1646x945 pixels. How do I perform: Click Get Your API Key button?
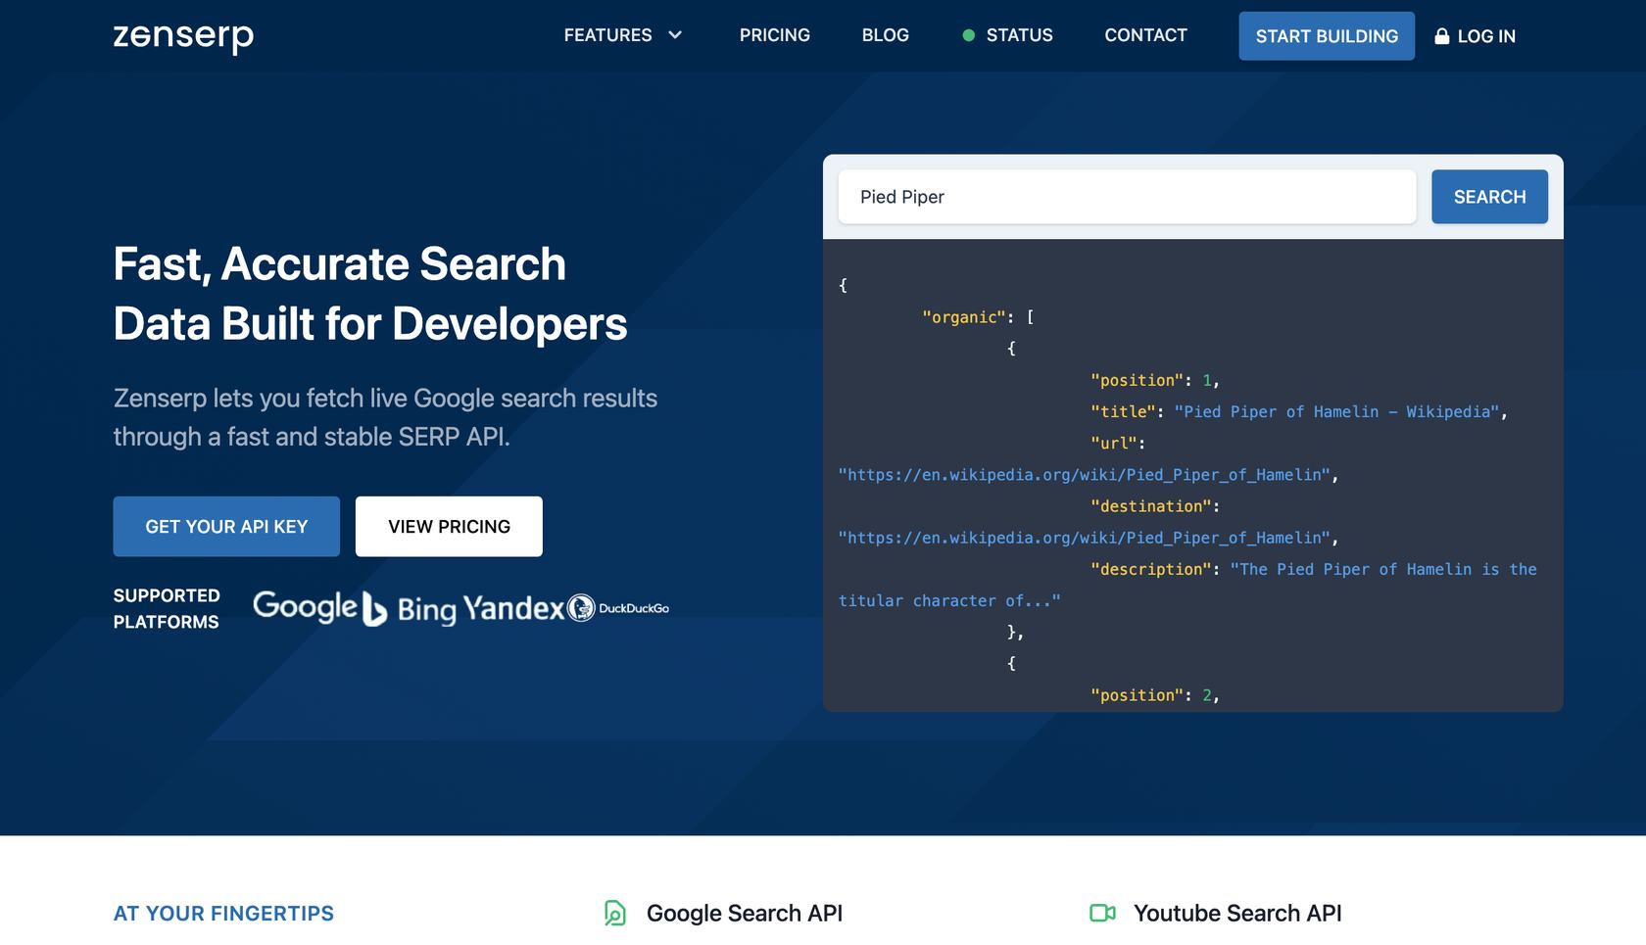pos(226,527)
